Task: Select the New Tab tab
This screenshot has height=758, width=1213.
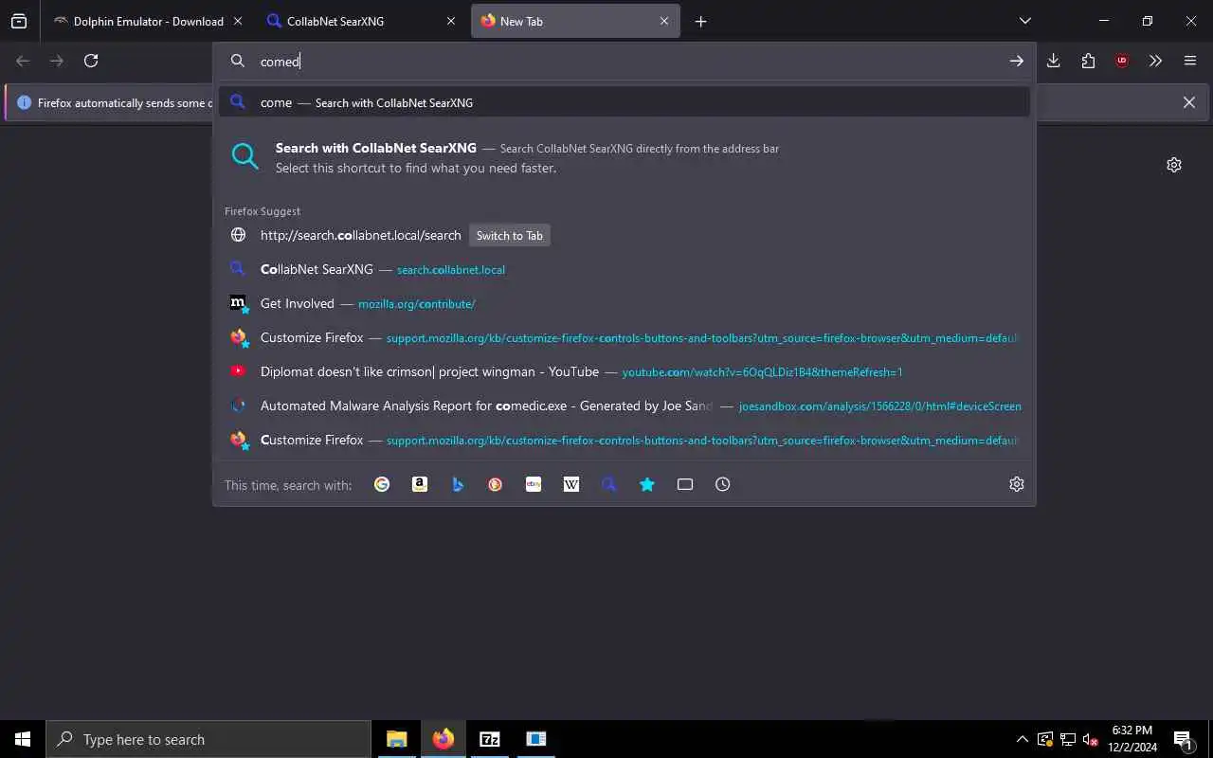Action: 576,21
